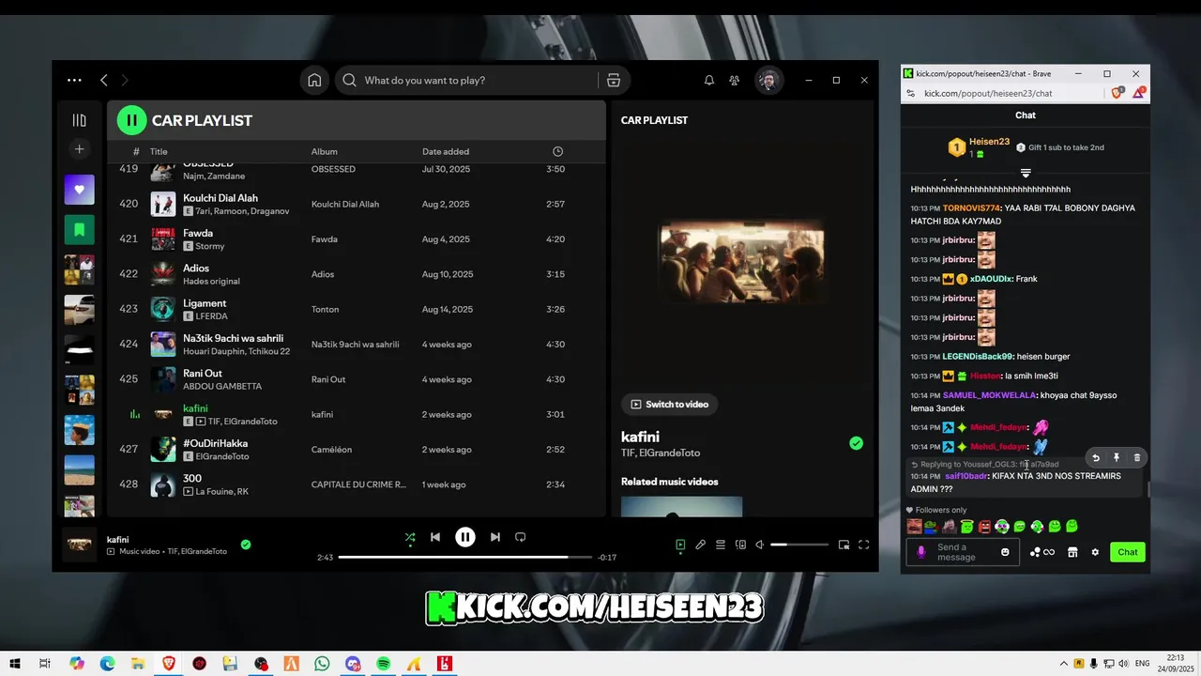
Task: Open the Spotify profile avatar menu
Action: pos(768,81)
